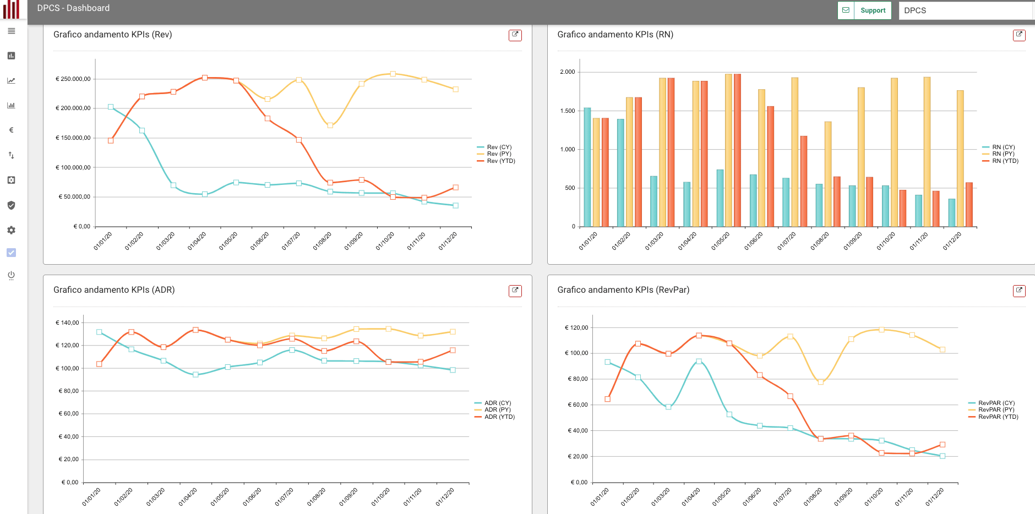Select the up-down transfer arrows sidebar icon
This screenshot has width=1035, height=514.
(x=11, y=155)
